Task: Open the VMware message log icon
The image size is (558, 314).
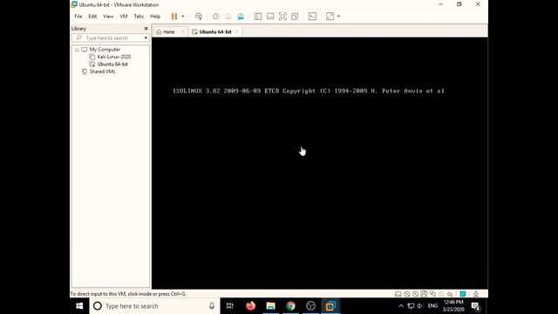Action: [x=463, y=294]
